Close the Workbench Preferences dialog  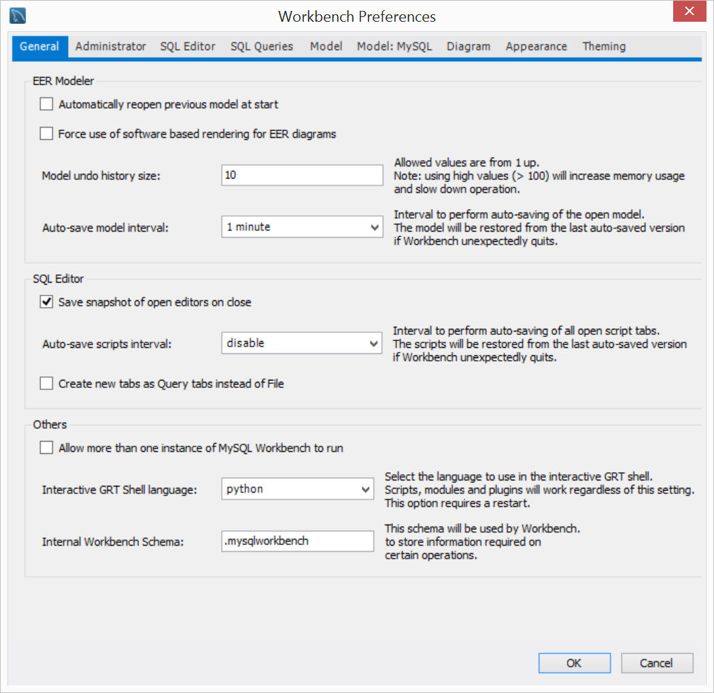689,11
